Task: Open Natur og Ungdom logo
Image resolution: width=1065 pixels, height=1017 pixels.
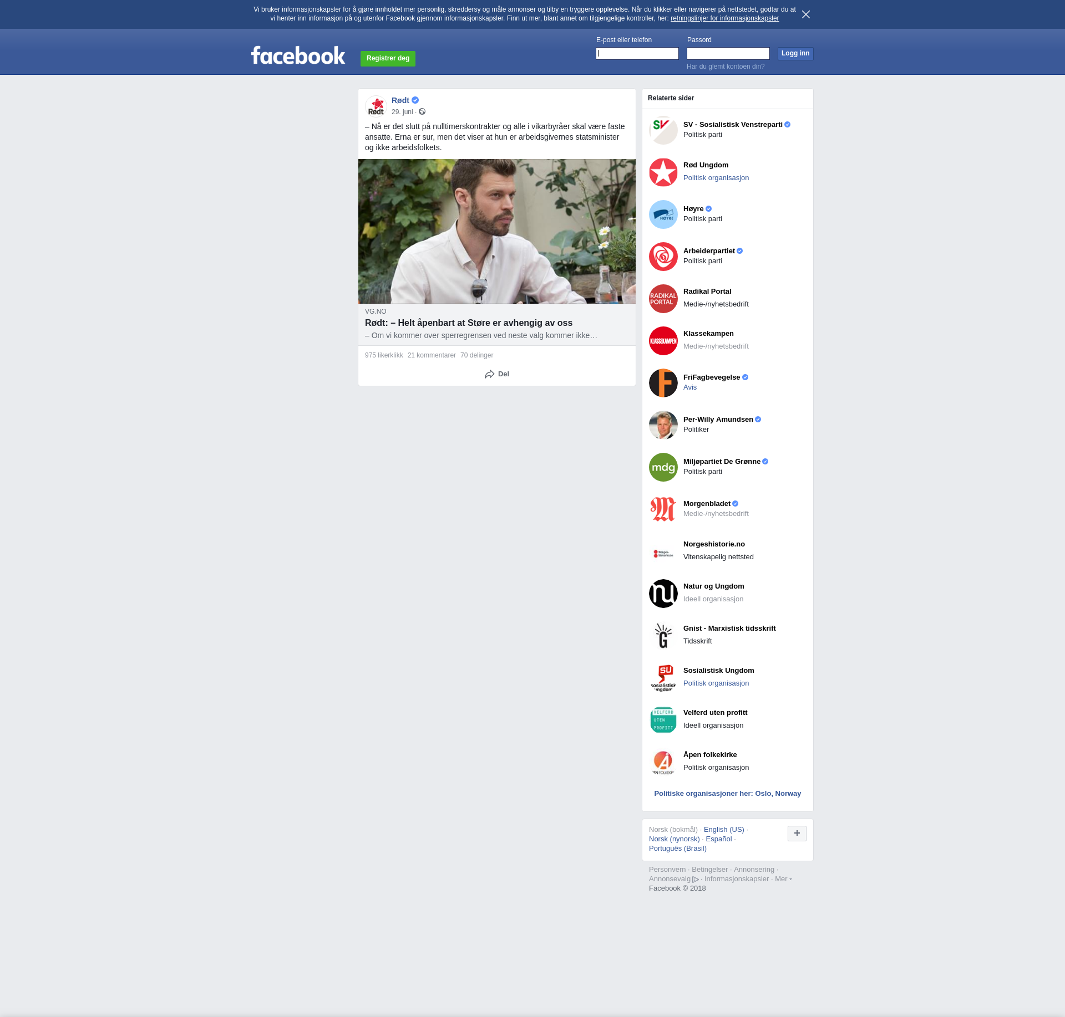Action: (x=663, y=594)
